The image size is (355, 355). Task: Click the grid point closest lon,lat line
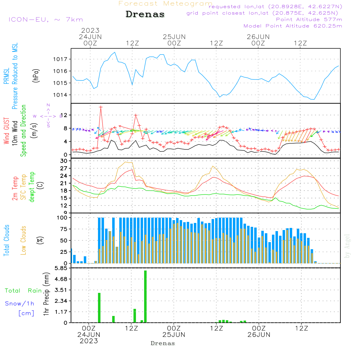coord(262,13)
